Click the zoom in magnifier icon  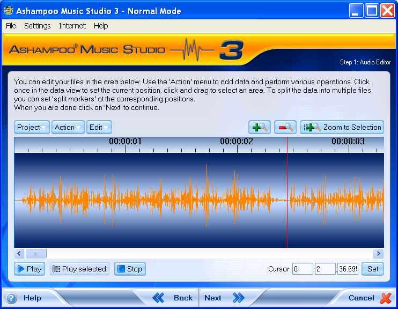point(260,127)
